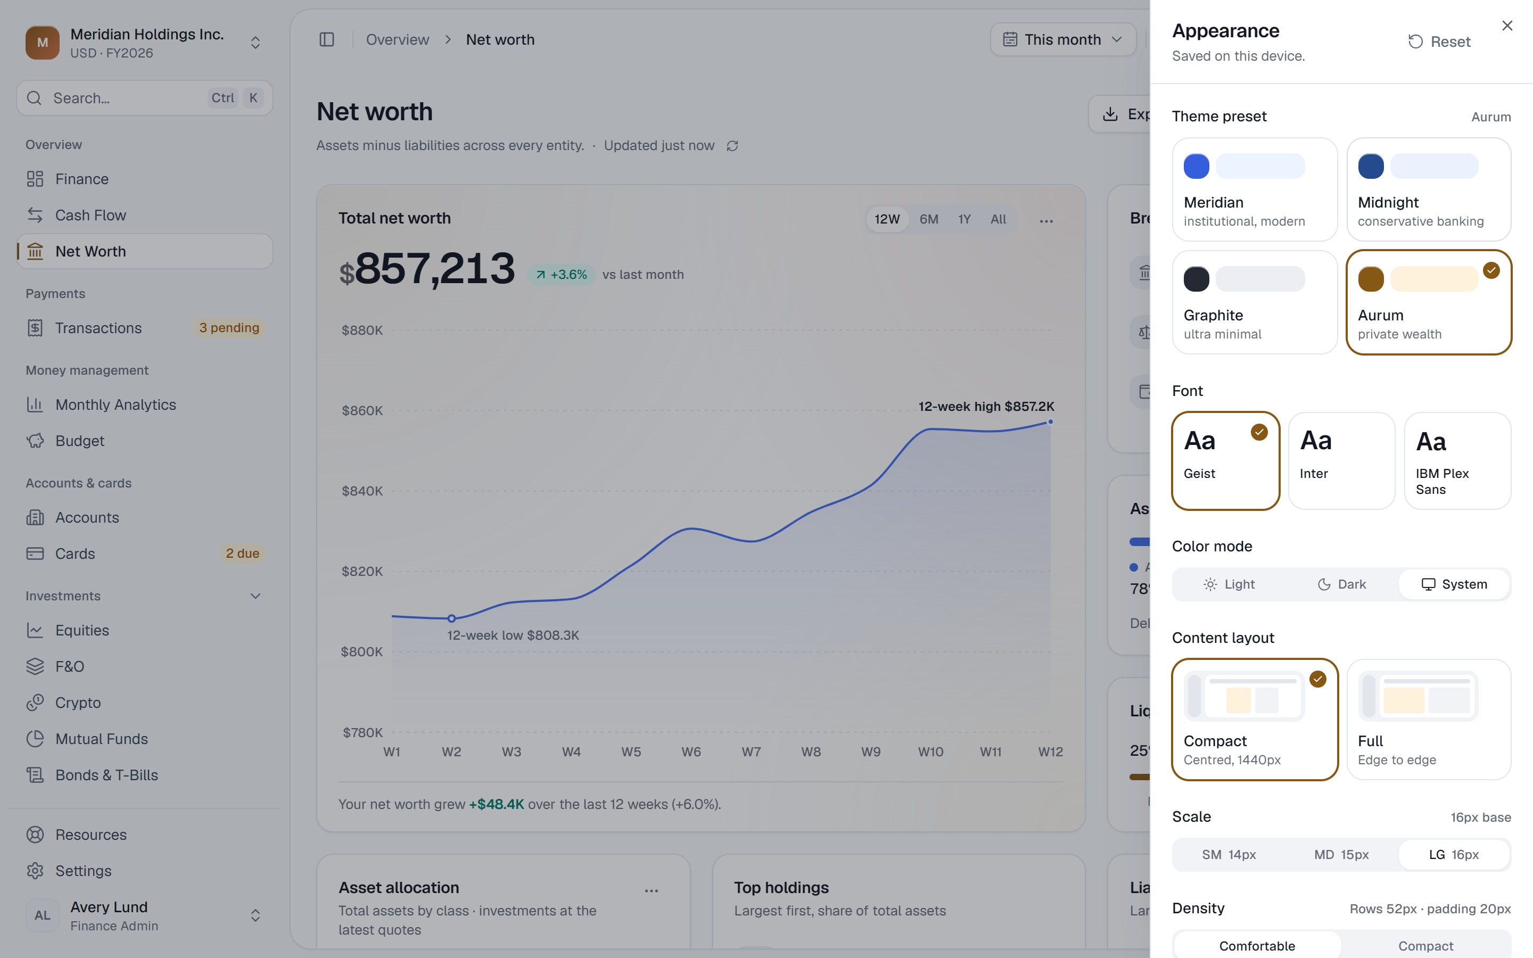Open the This month date range dropdown
The width and height of the screenshot is (1533, 958).
tap(1063, 39)
